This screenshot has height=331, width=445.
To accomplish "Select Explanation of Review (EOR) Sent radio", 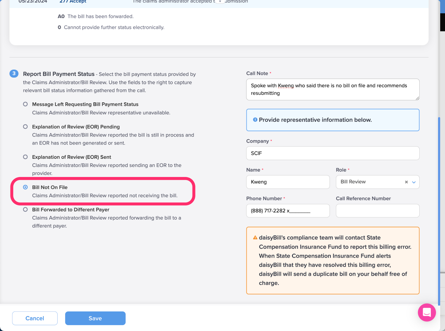I will [25, 157].
